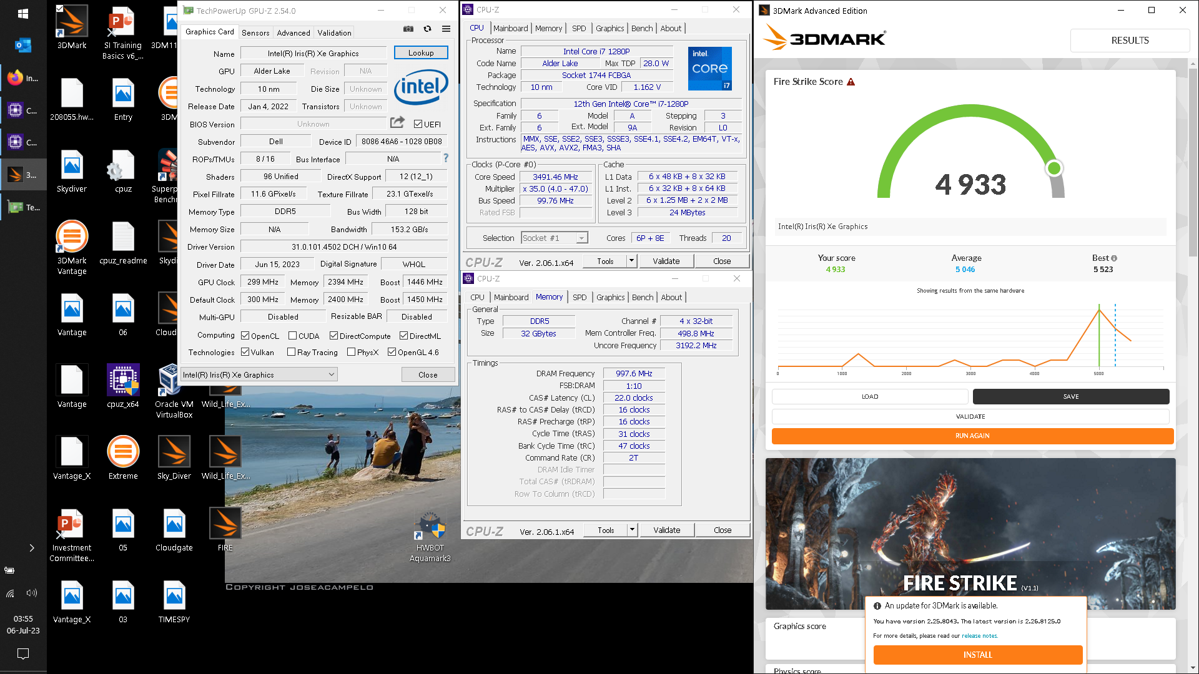Open the FIRE 3DMark result file
Screen dimensions: 1199x674
pyautogui.click(x=225, y=530)
